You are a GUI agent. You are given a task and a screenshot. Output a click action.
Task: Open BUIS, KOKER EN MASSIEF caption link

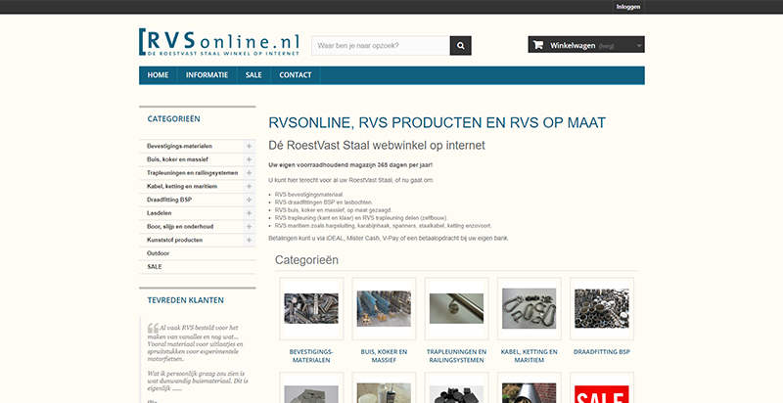384,356
